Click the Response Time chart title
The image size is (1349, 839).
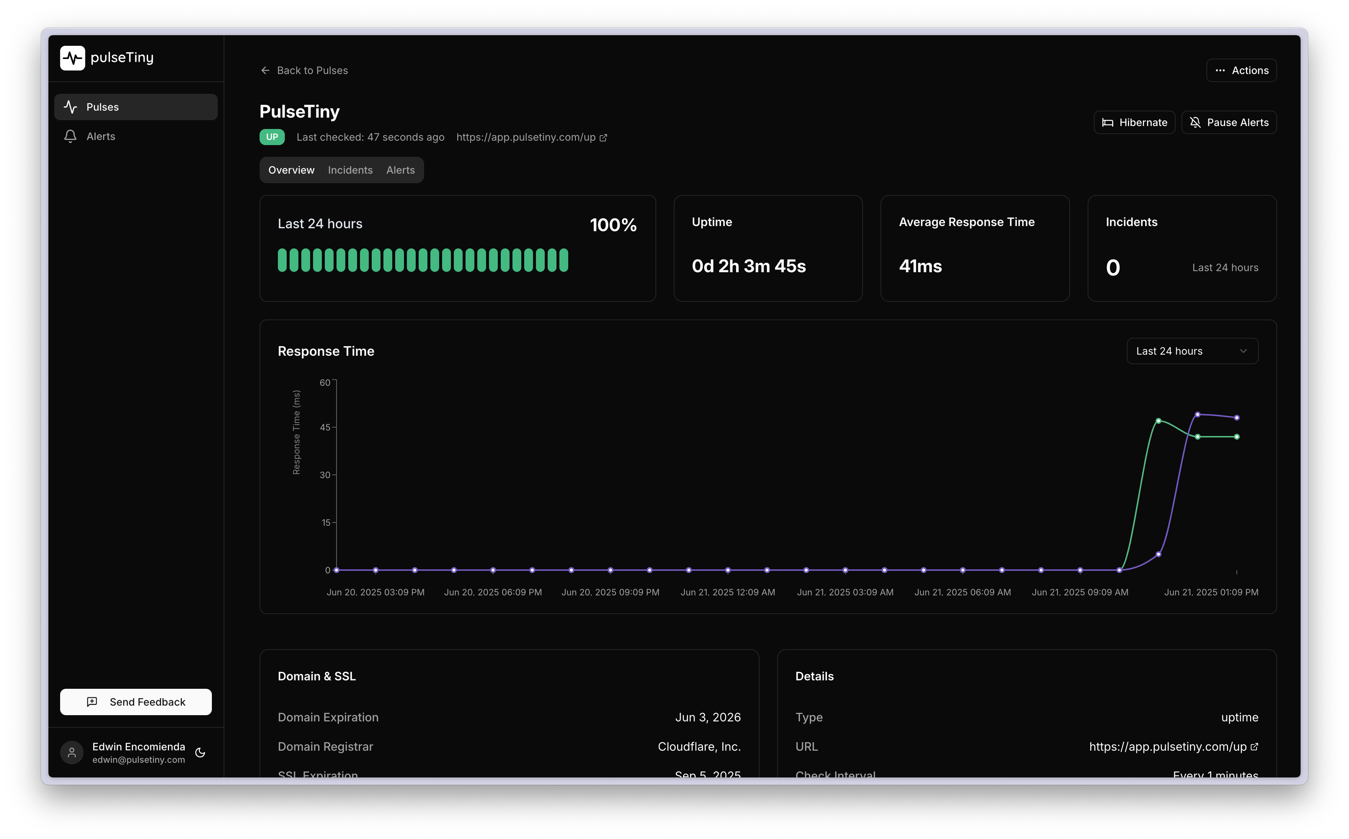326,351
